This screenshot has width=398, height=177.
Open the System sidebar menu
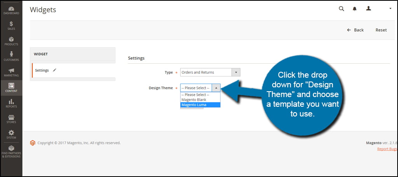[11, 135]
